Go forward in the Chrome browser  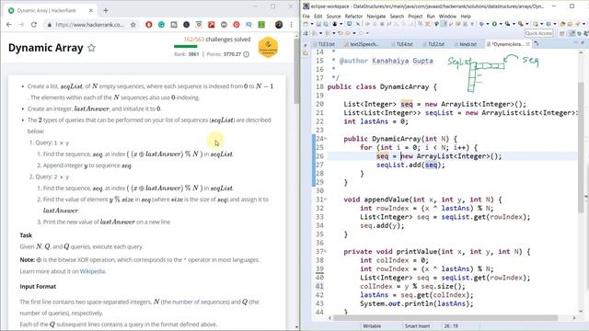[21, 25]
